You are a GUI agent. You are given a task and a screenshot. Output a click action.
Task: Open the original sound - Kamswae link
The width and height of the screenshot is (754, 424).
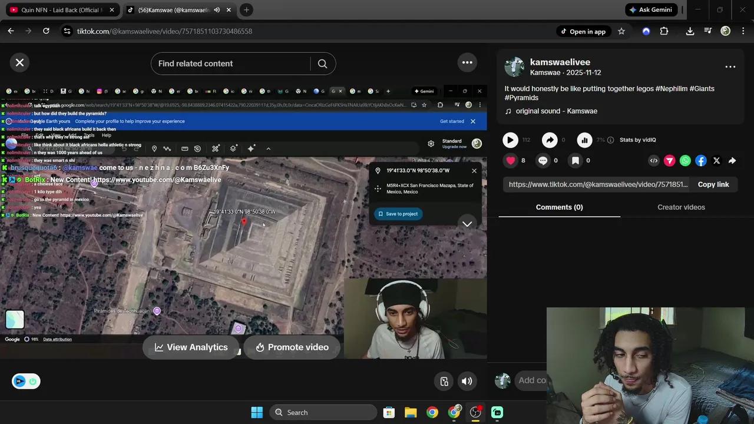coord(557,111)
